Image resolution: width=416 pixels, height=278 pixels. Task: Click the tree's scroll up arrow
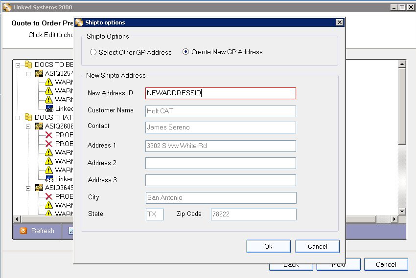402,64
